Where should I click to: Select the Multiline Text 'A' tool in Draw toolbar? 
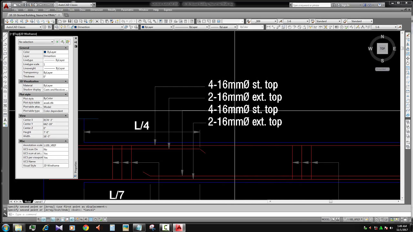click(x=5, y=120)
